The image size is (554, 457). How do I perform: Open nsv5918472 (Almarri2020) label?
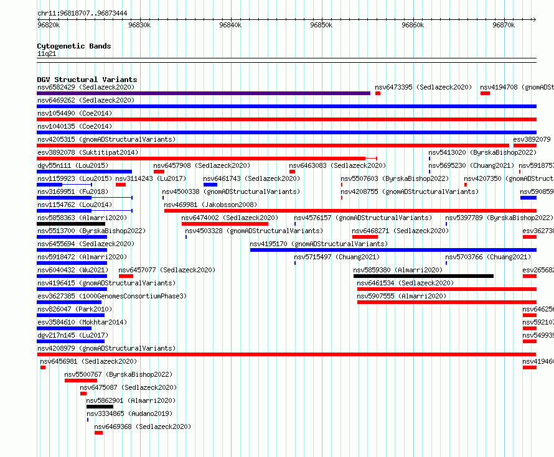pyautogui.click(x=82, y=257)
